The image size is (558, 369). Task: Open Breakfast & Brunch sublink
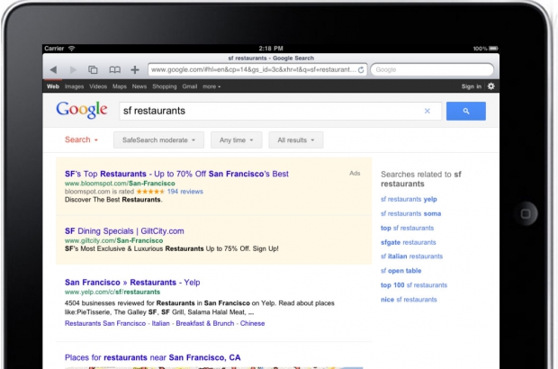(205, 323)
